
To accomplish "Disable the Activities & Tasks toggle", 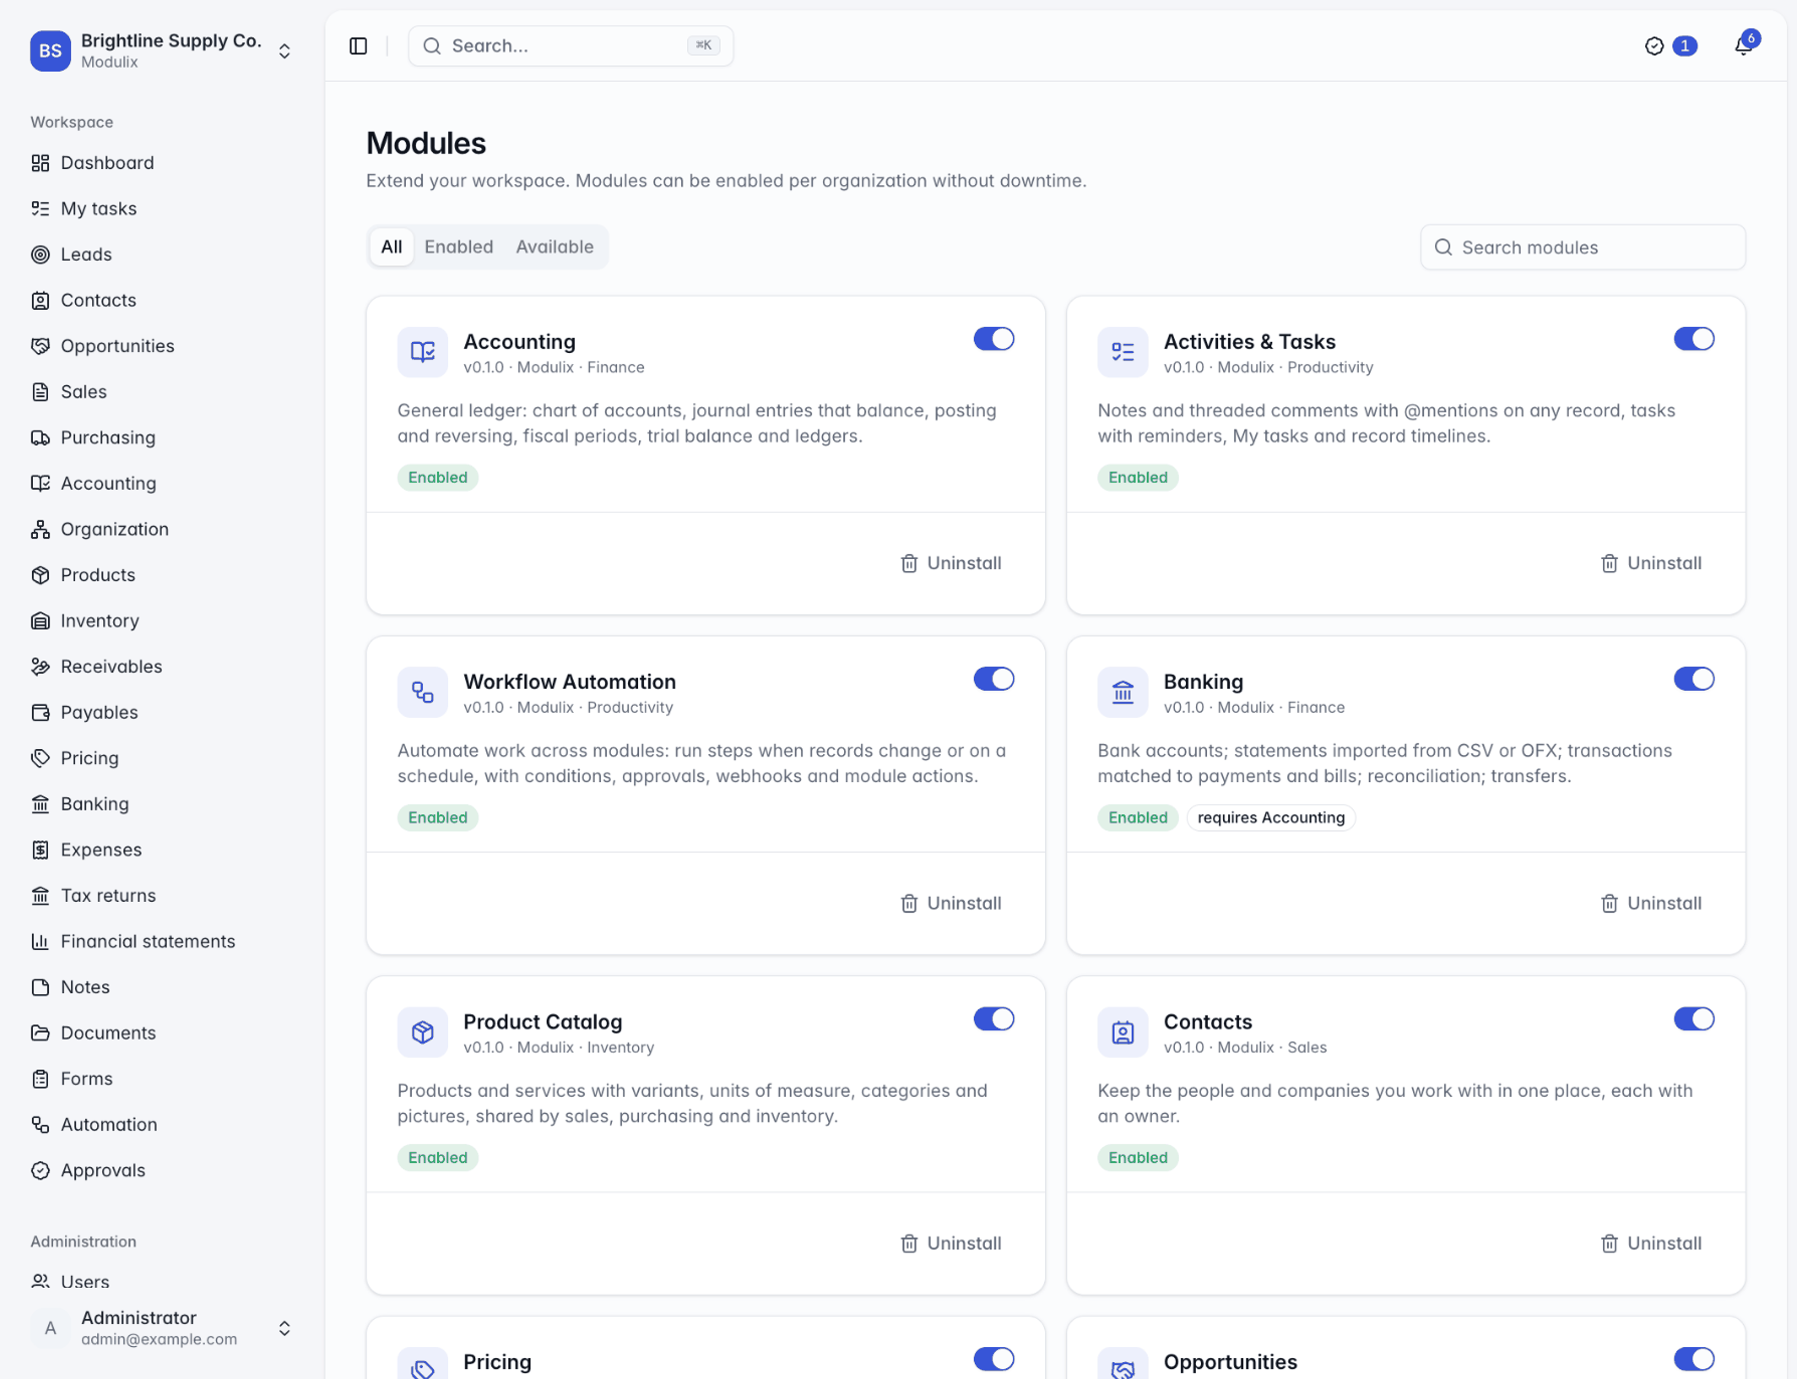I will (x=1694, y=339).
